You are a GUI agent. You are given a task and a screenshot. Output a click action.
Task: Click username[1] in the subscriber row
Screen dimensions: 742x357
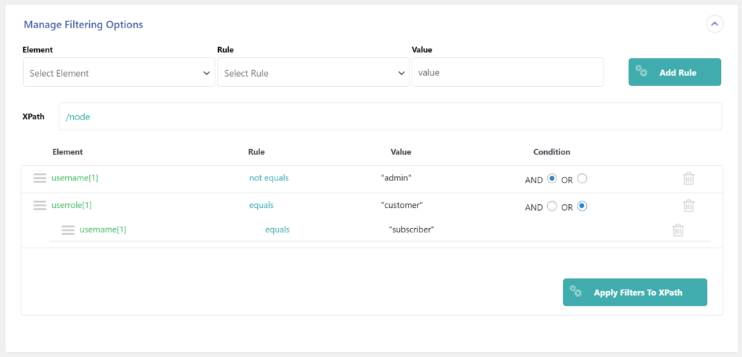point(103,230)
